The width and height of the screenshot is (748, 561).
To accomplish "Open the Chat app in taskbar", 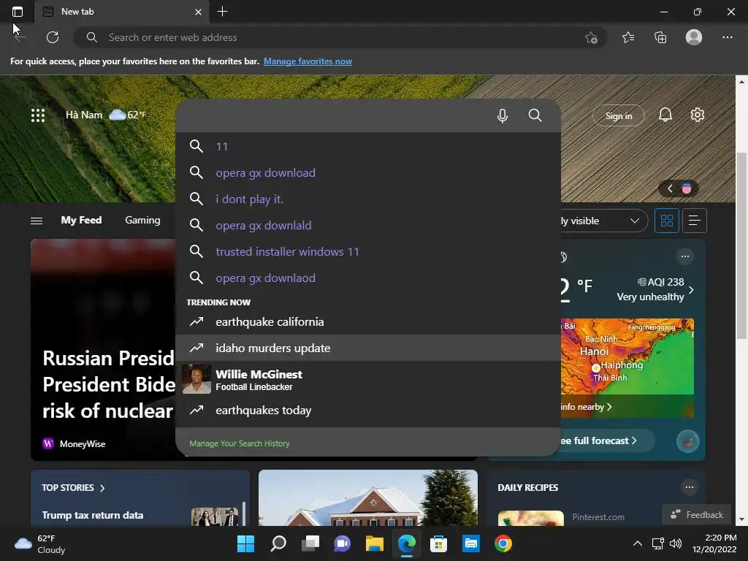I will (342, 543).
